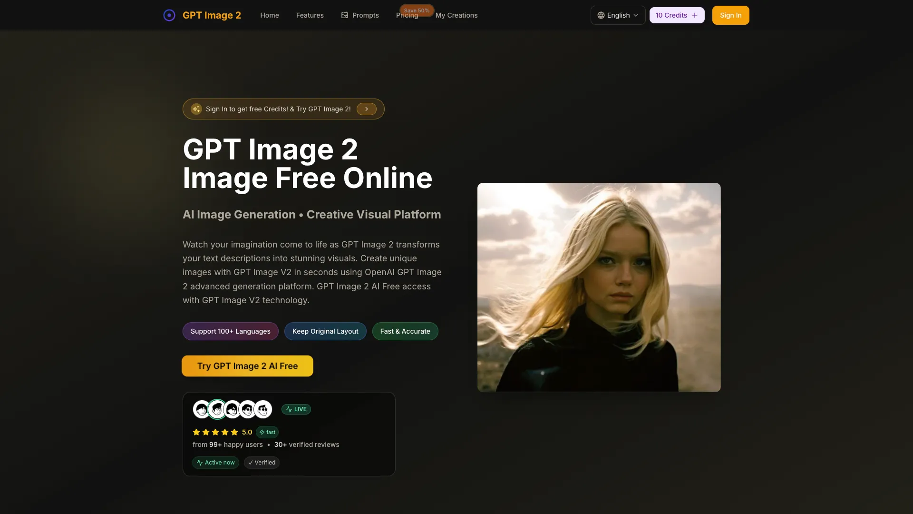Image resolution: width=913 pixels, height=514 pixels.
Task: Click the happy users avatar group
Action: 232,409
